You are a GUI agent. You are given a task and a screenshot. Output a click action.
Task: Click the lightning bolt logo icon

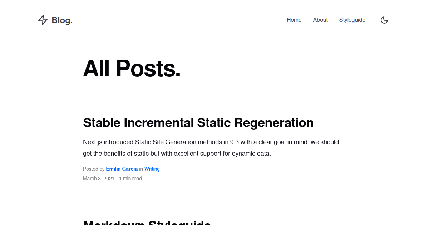point(43,20)
